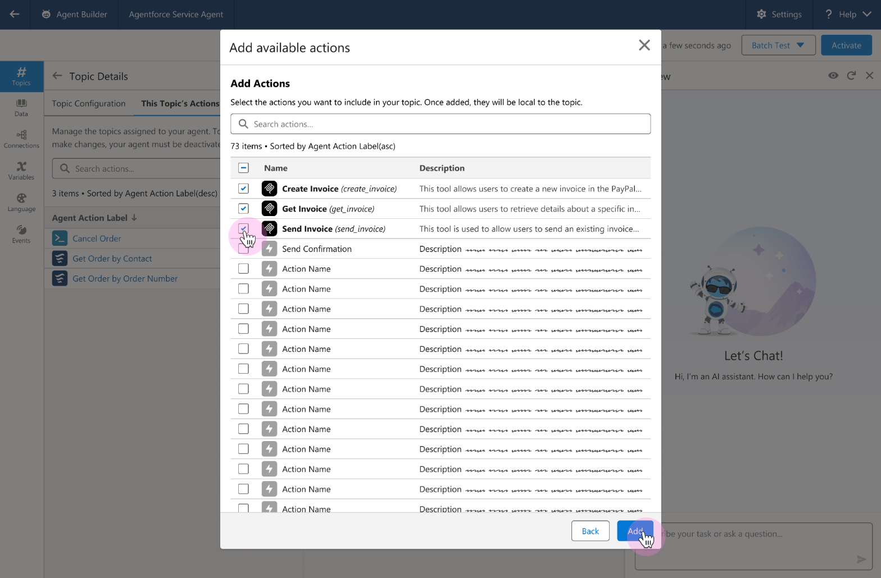Open the Topics sidebar icon

point(21,76)
